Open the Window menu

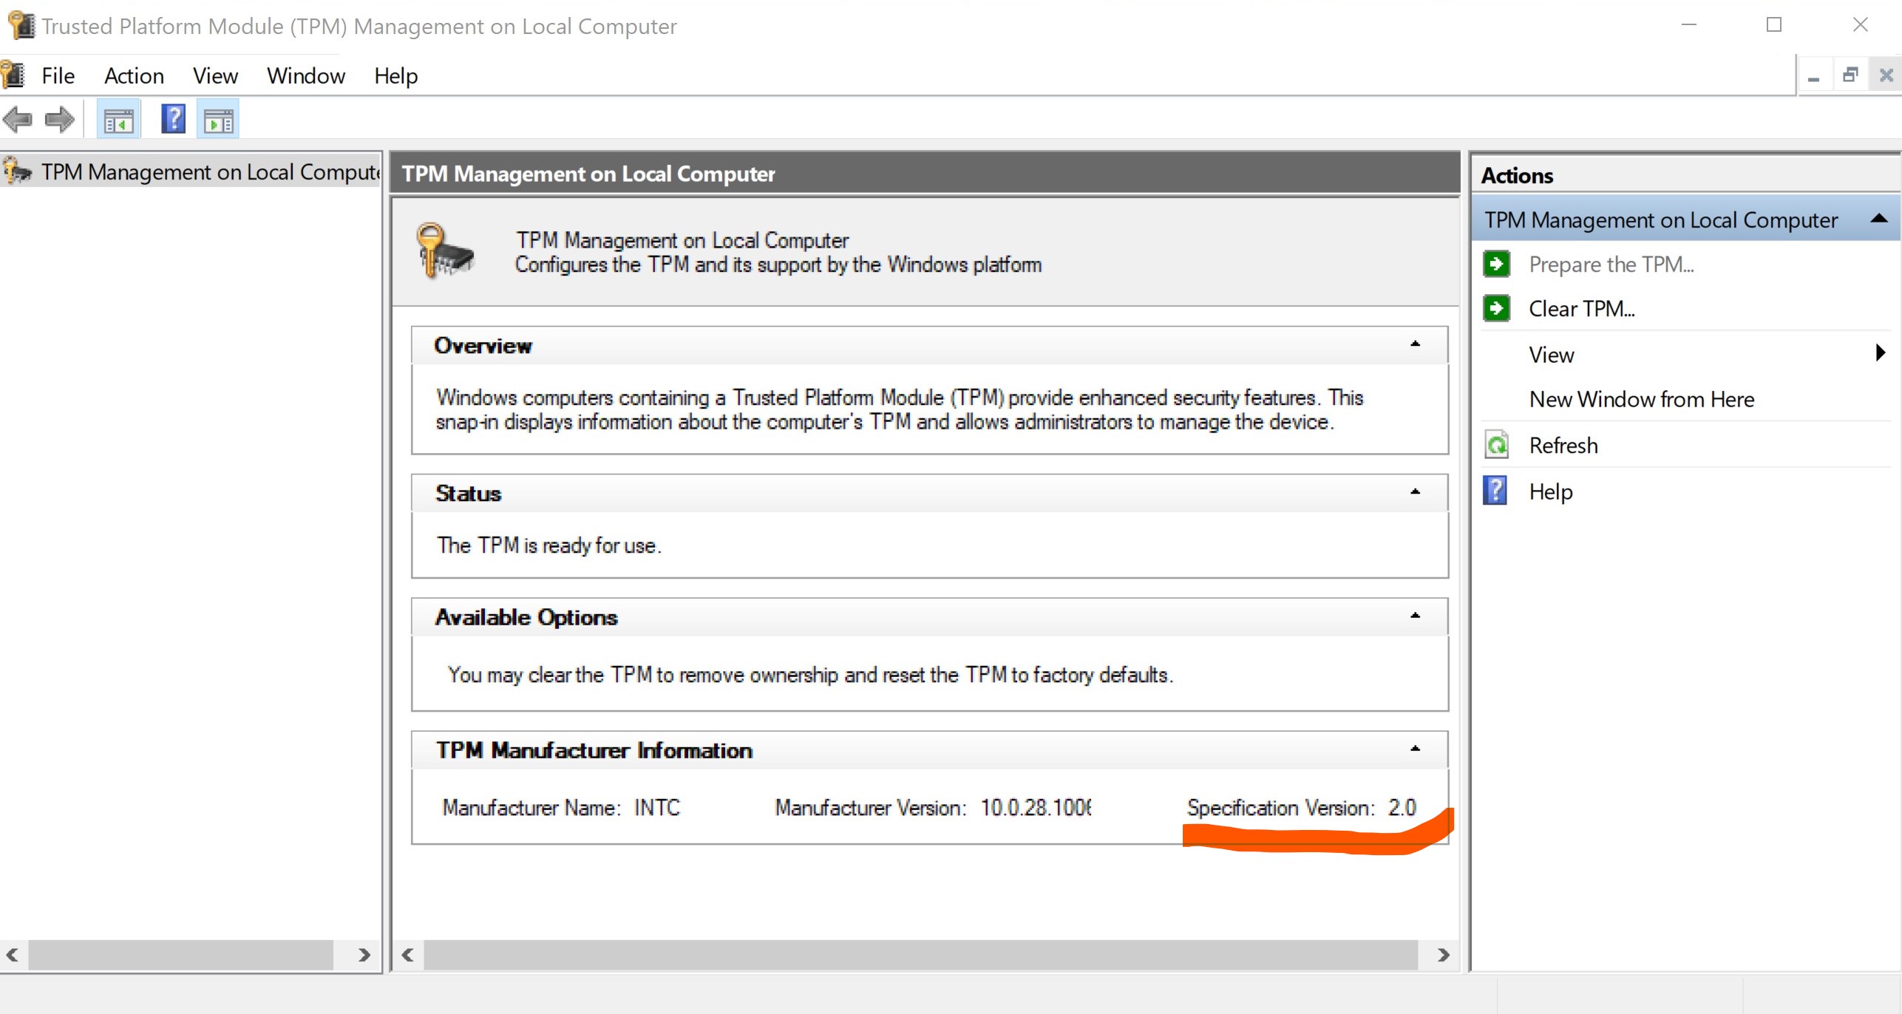[305, 75]
